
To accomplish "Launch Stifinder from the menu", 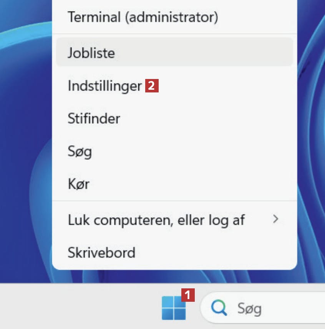I will (x=174, y=118).
